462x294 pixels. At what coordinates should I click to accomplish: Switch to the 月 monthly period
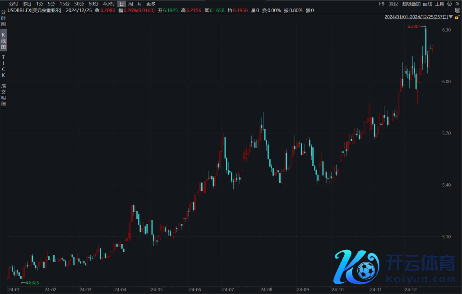[x=139, y=4]
